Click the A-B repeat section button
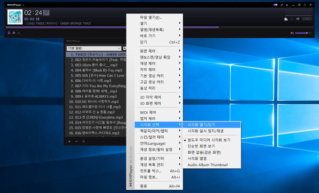The width and height of the screenshot is (319, 193). pos(307,19)
